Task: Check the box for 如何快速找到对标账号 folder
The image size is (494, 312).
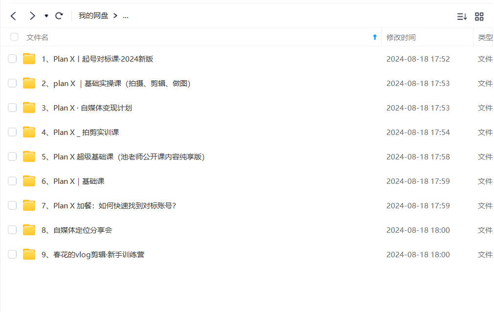Action: 12,205
